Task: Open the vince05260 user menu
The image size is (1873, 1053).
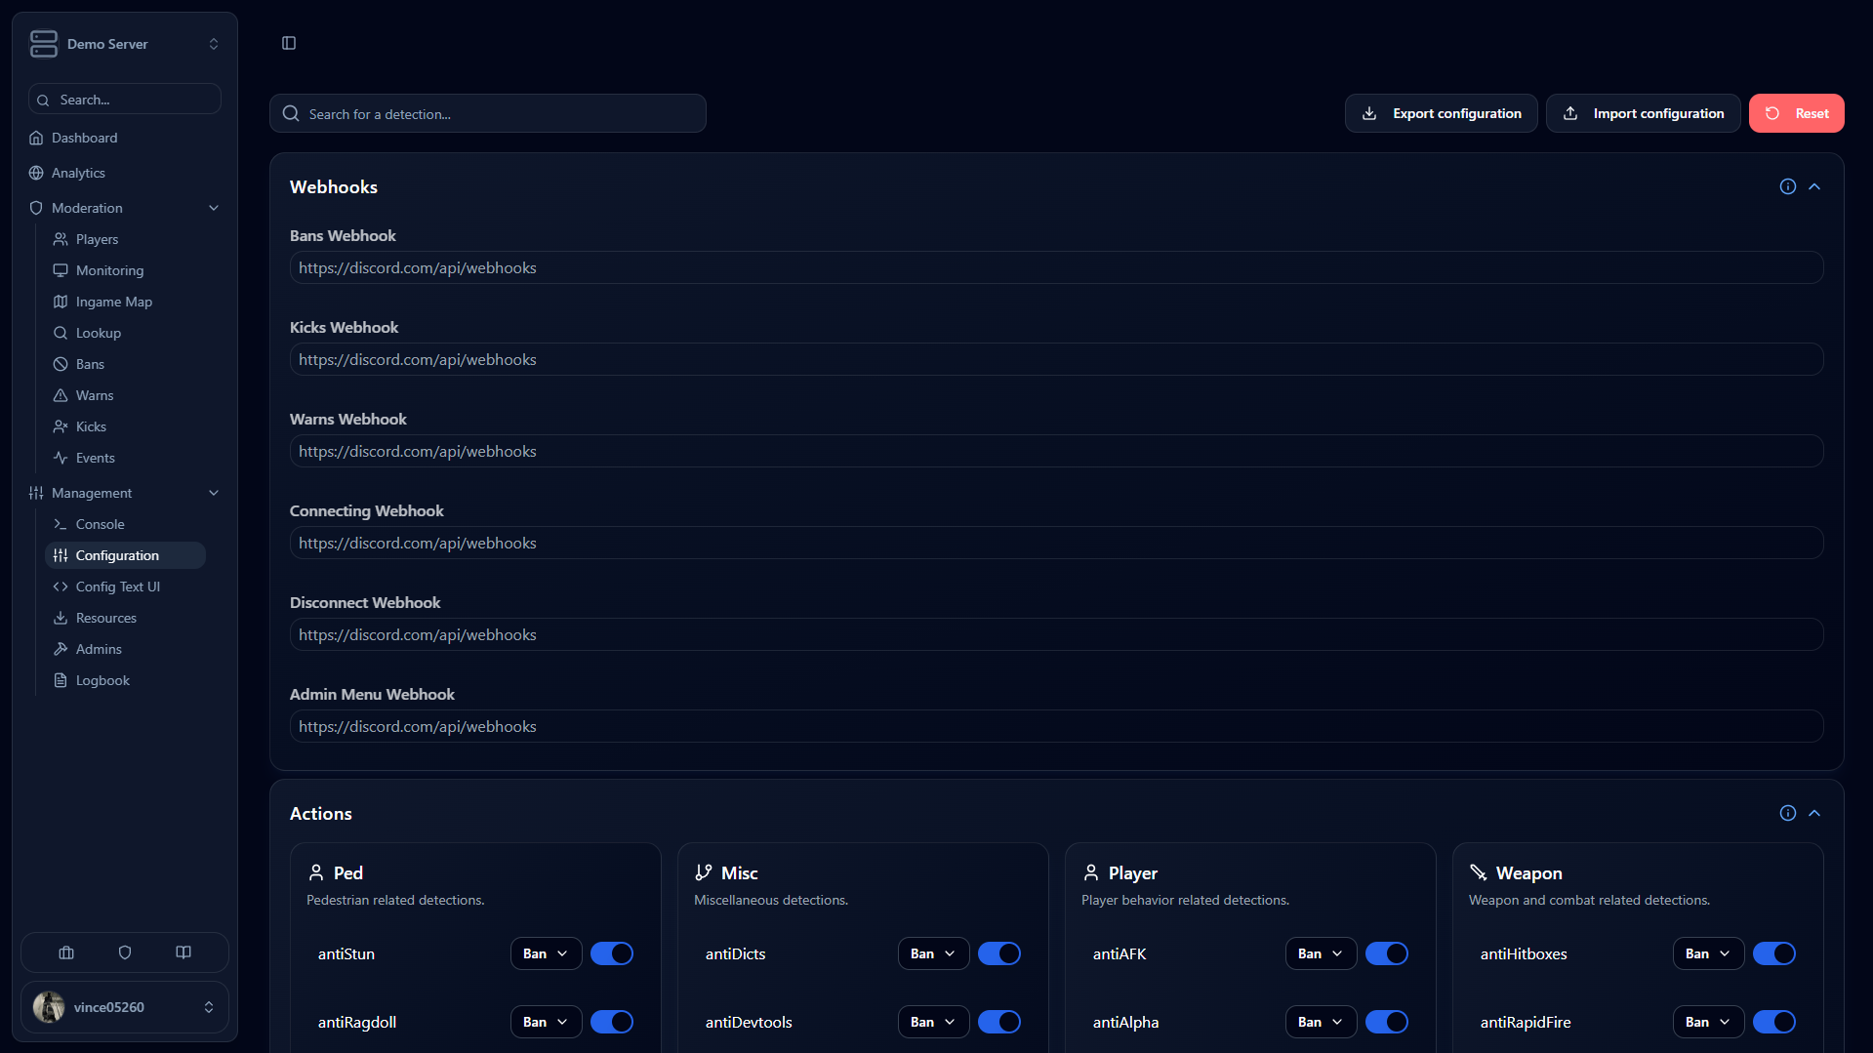Action: (125, 1007)
